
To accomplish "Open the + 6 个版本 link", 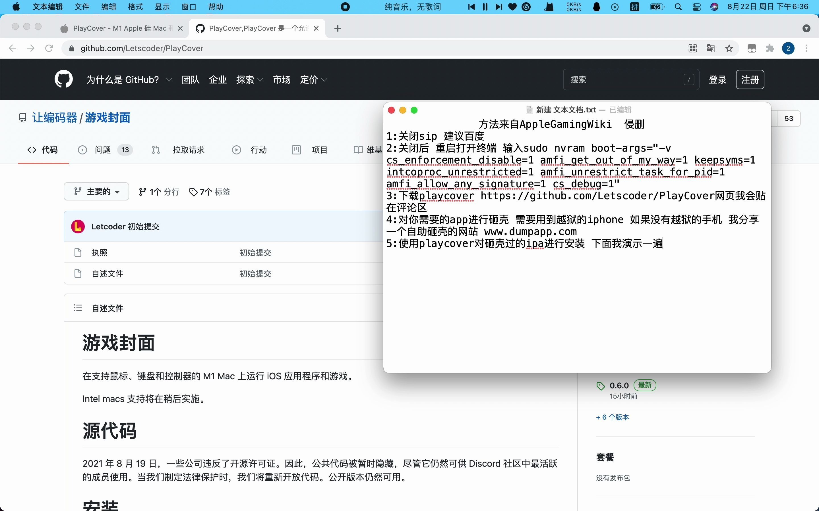I will click(x=612, y=417).
